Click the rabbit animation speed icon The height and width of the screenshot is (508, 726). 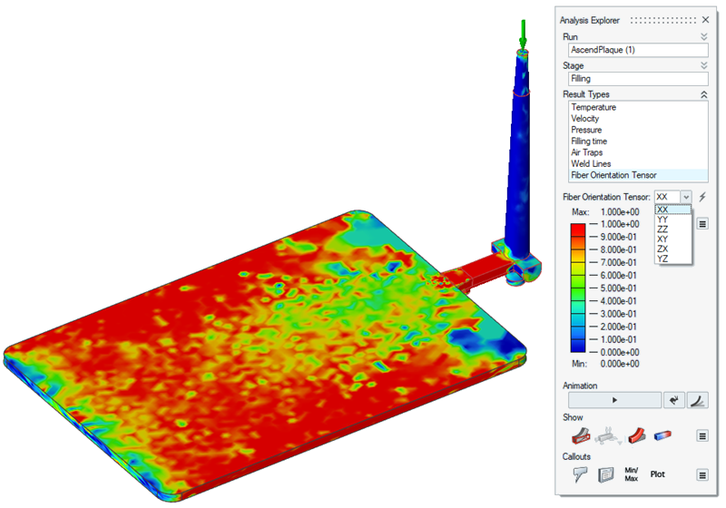(674, 400)
